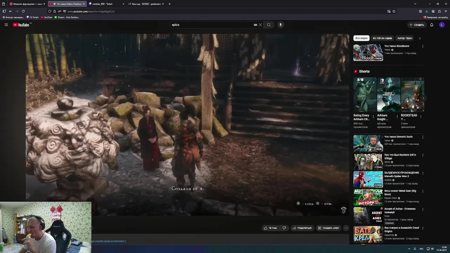This screenshot has width=450, height=253.
Task: Select the 'Все видео' filter chip
Action: coord(361,38)
